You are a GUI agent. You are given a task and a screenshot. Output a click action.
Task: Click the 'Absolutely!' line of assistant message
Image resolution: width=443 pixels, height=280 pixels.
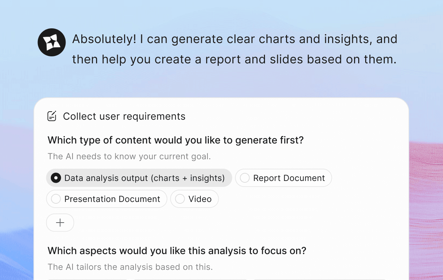point(234,39)
